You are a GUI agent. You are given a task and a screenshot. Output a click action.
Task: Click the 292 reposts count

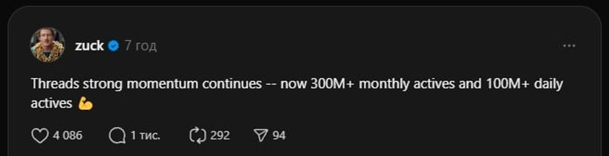coord(220,136)
